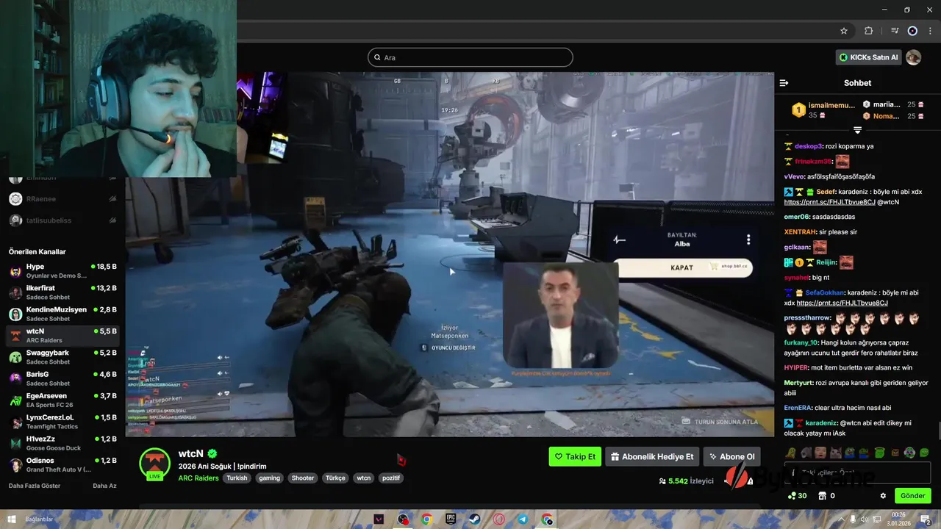Image resolution: width=941 pixels, height=529 pixels.
Task: Show hidden tray icons chevron
Action: click(x=841, y=519)
